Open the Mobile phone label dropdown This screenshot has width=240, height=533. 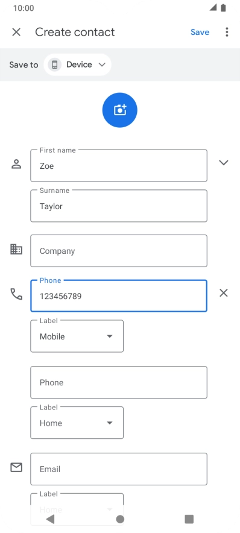[x=77, y=336]
